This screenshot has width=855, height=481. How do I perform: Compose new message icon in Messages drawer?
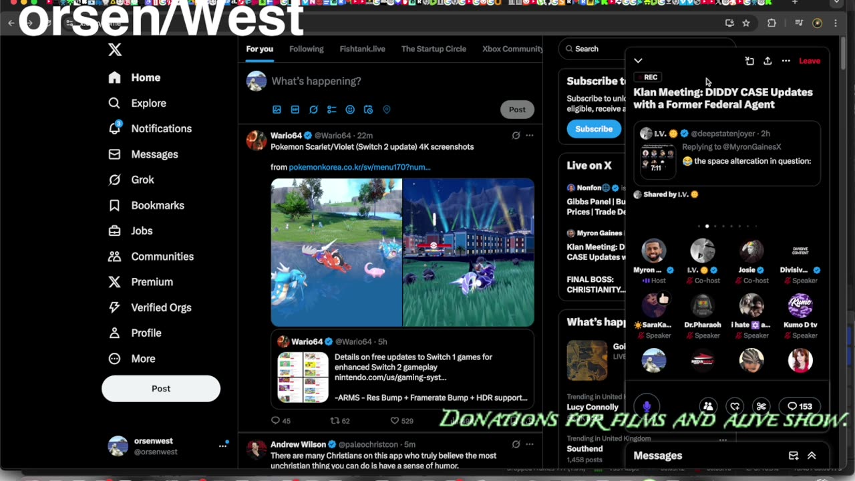click(794, 456)
